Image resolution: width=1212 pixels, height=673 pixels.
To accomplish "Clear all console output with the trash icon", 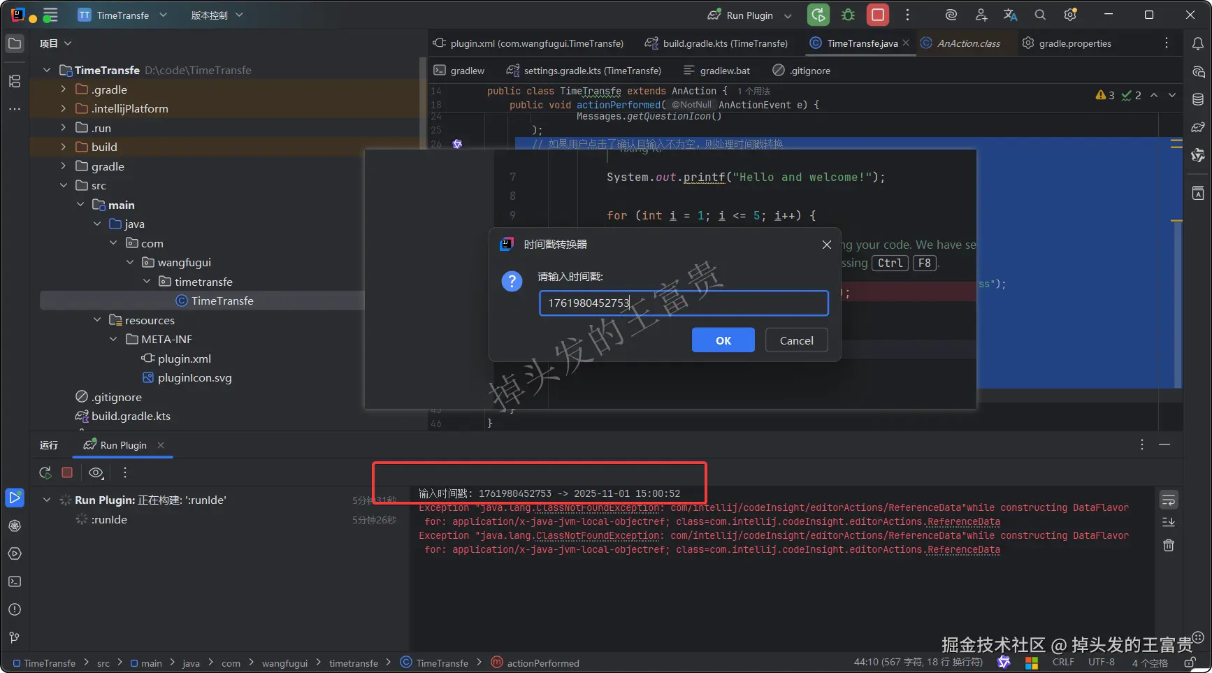I will [1169, 545].
